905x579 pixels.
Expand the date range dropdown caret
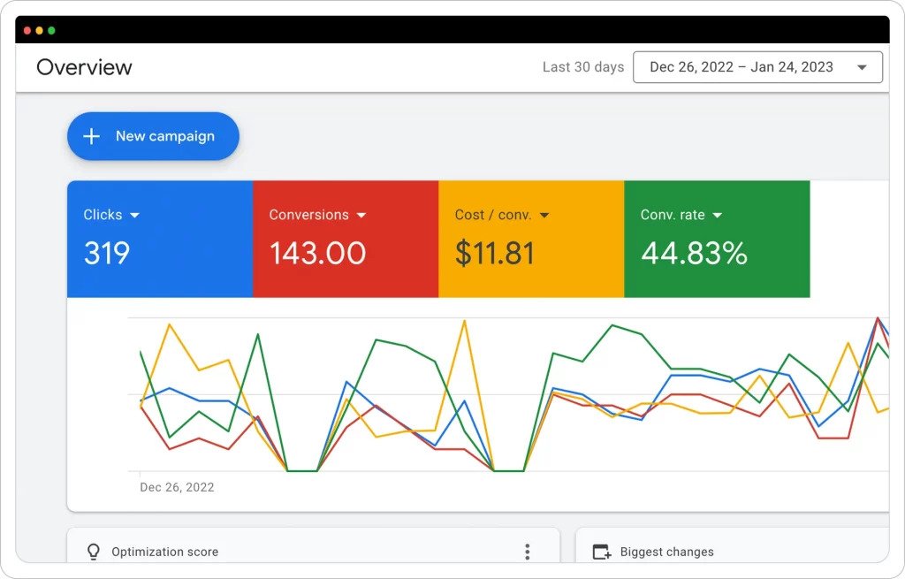(x=862, y=67)
